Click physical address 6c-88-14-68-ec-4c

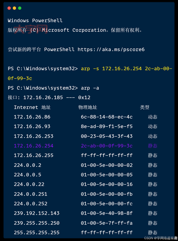click(106, 117)
